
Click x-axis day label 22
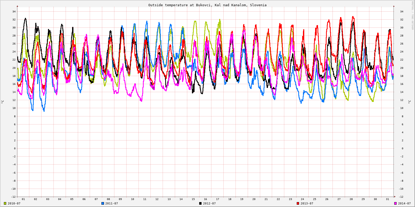[x=278, y=199]
